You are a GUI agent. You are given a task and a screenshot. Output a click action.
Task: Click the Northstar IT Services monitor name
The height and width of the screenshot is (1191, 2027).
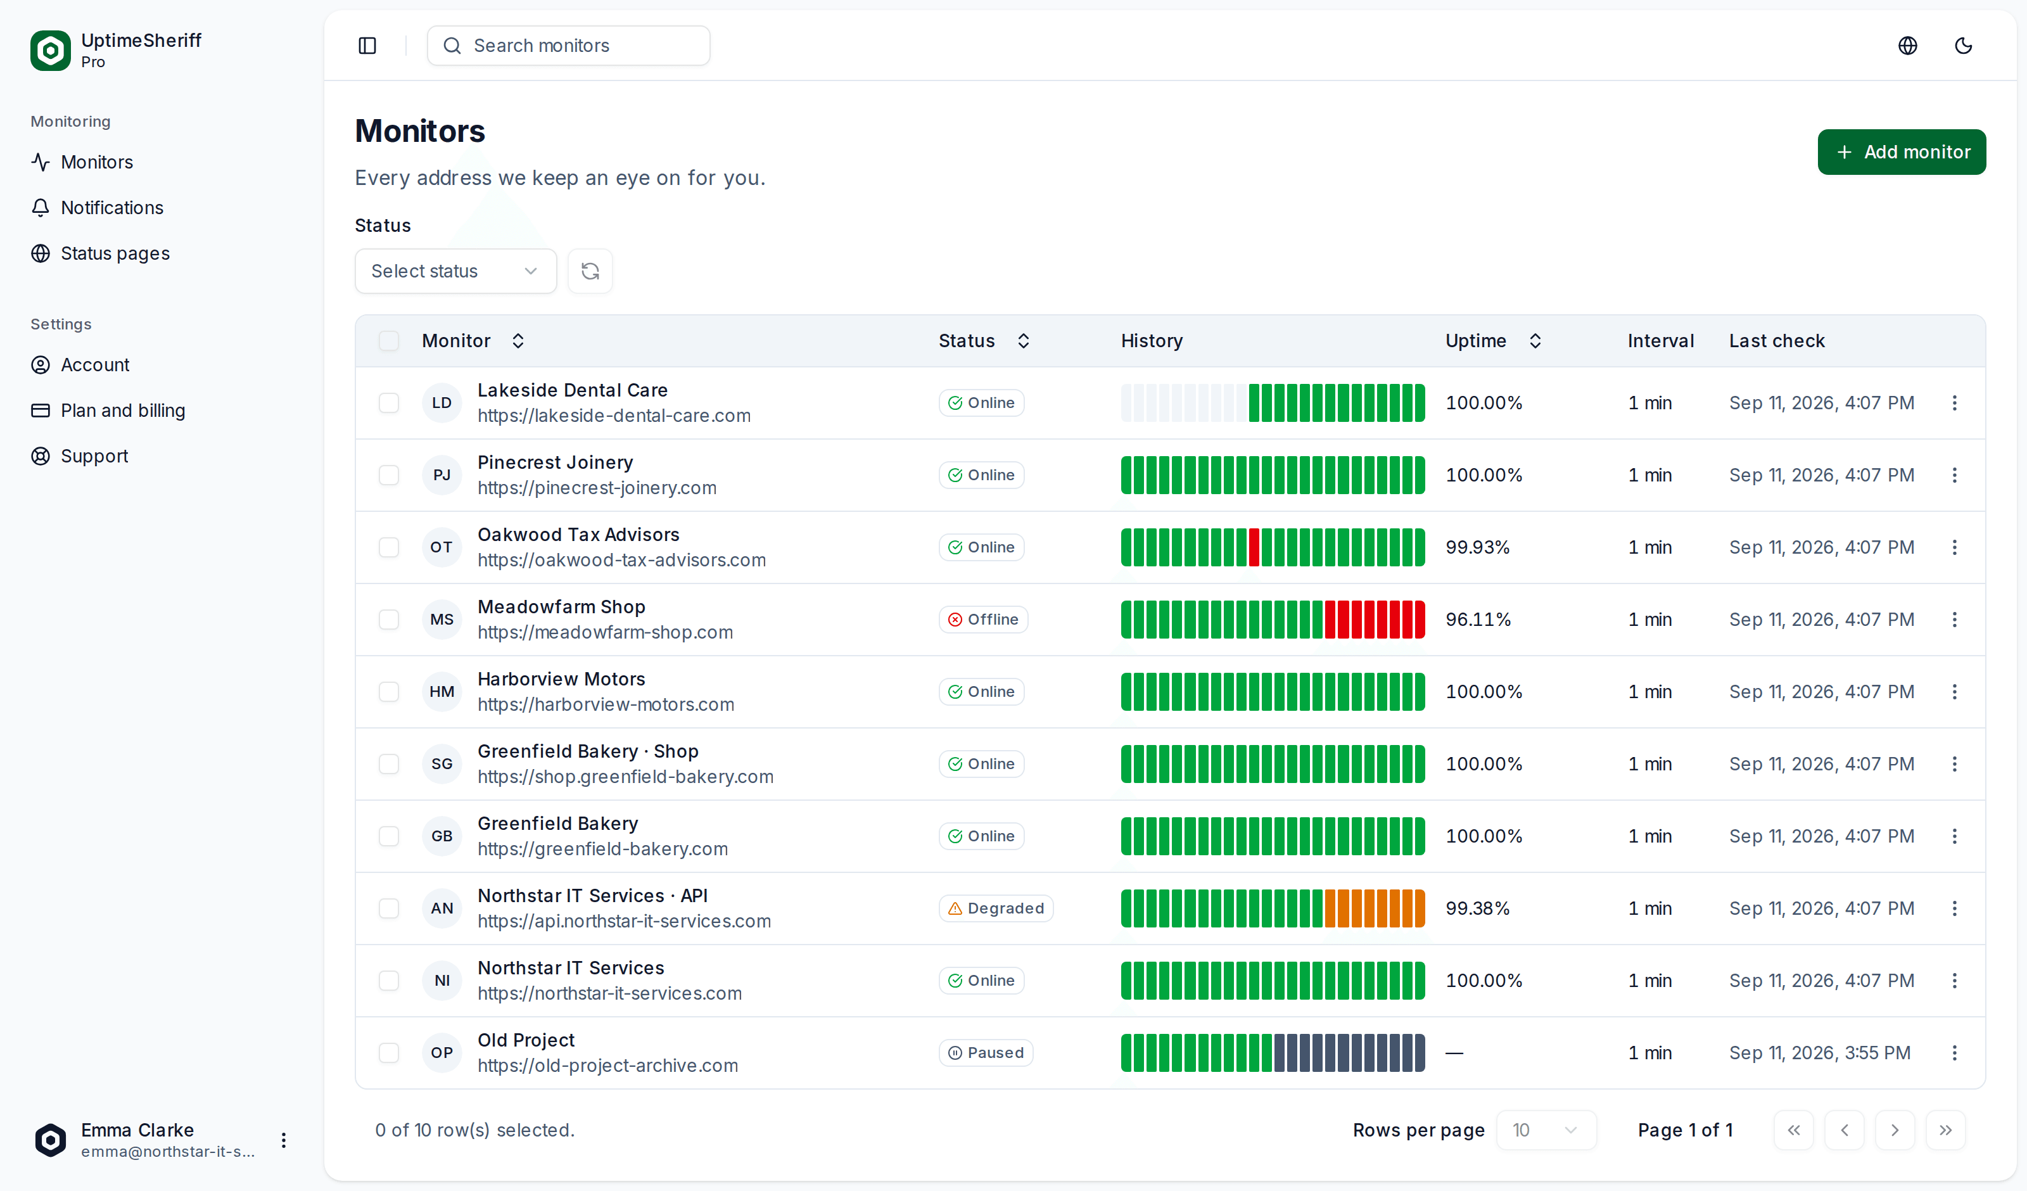[x=570, y=968]
